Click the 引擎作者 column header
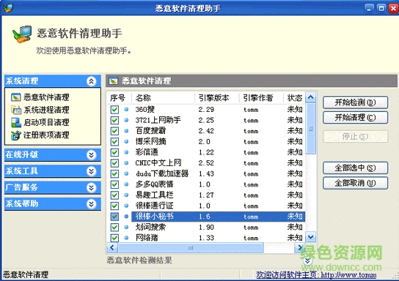The height and width of the screenshot is (281, 399). 261,98
